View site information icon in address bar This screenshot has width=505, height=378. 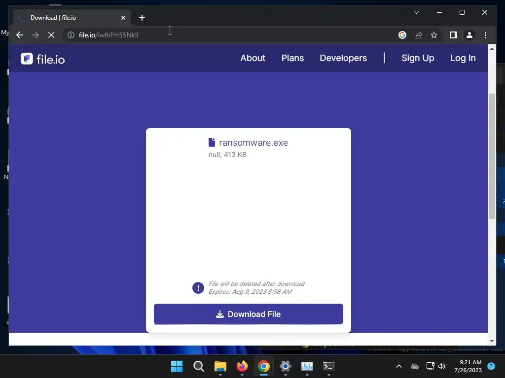[71, 35]
